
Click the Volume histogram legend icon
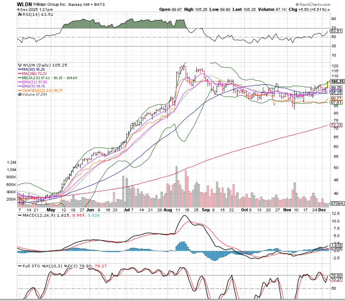tap(19, 95)
